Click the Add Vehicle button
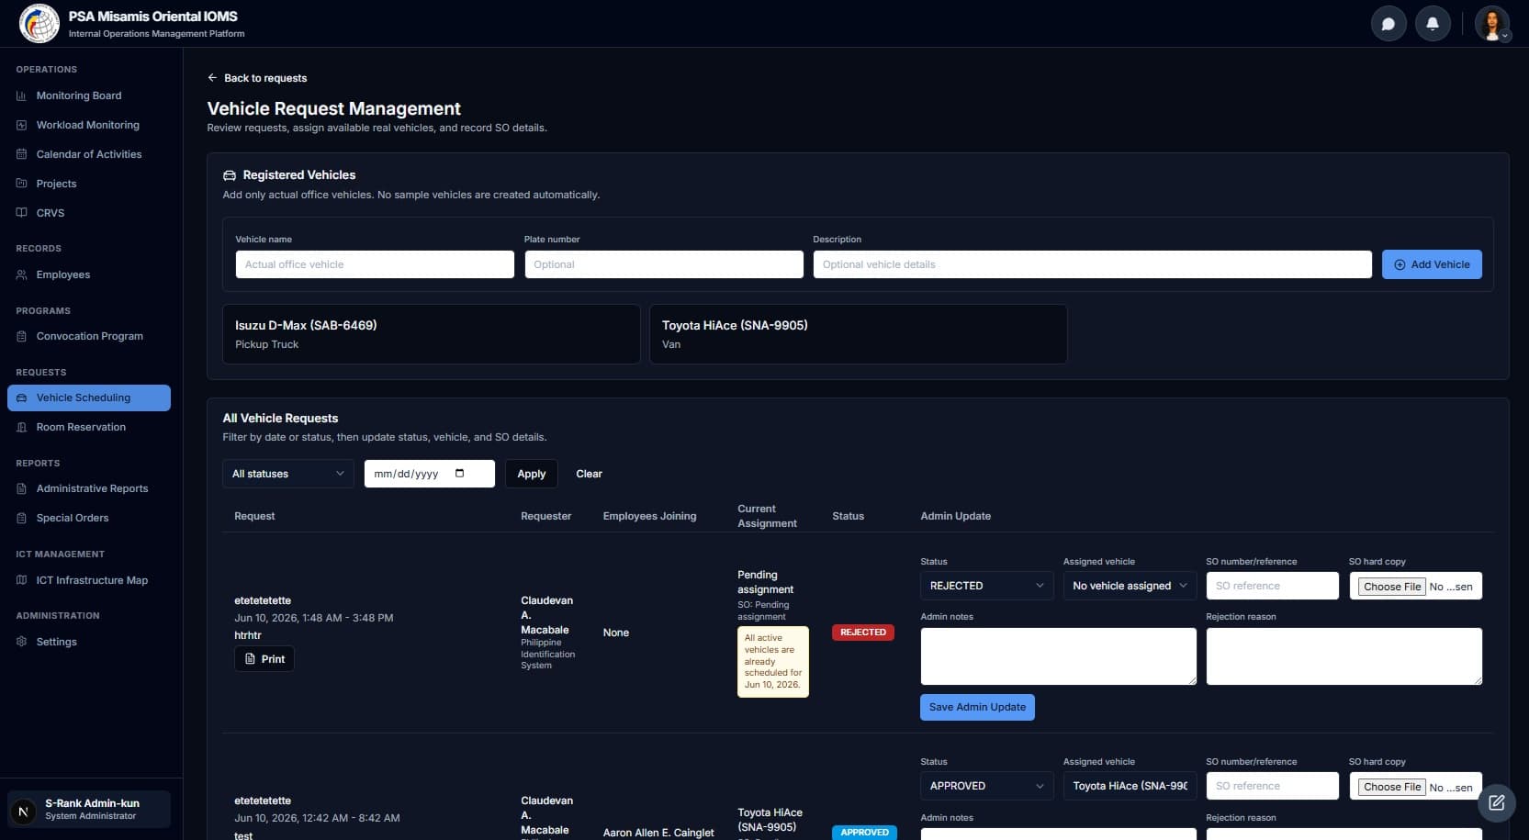The height and width of the screenshot is (840, 1529). 1432,264
